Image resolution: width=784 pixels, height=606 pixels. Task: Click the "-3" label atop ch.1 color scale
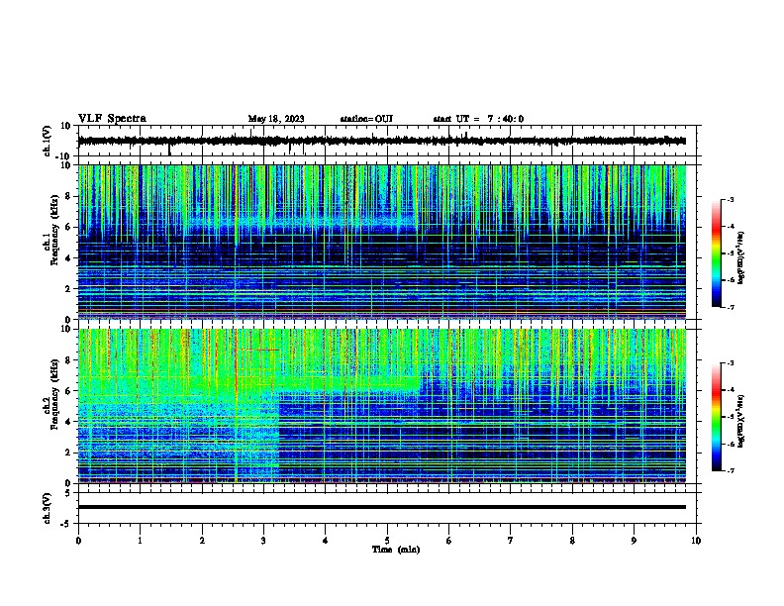[x=730, y=199]
